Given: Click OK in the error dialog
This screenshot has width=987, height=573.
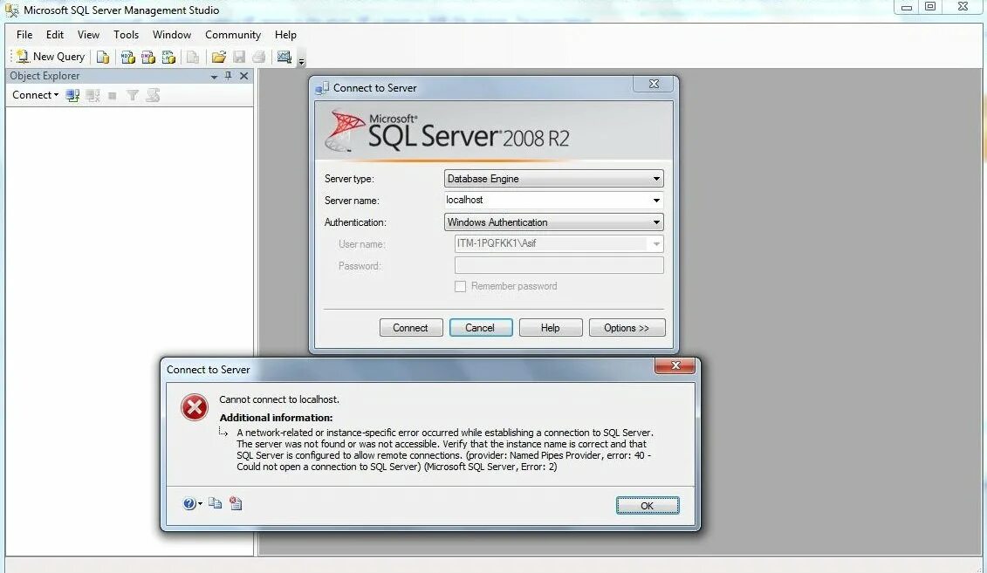Looking at the screenshot, I should point(647,506).
